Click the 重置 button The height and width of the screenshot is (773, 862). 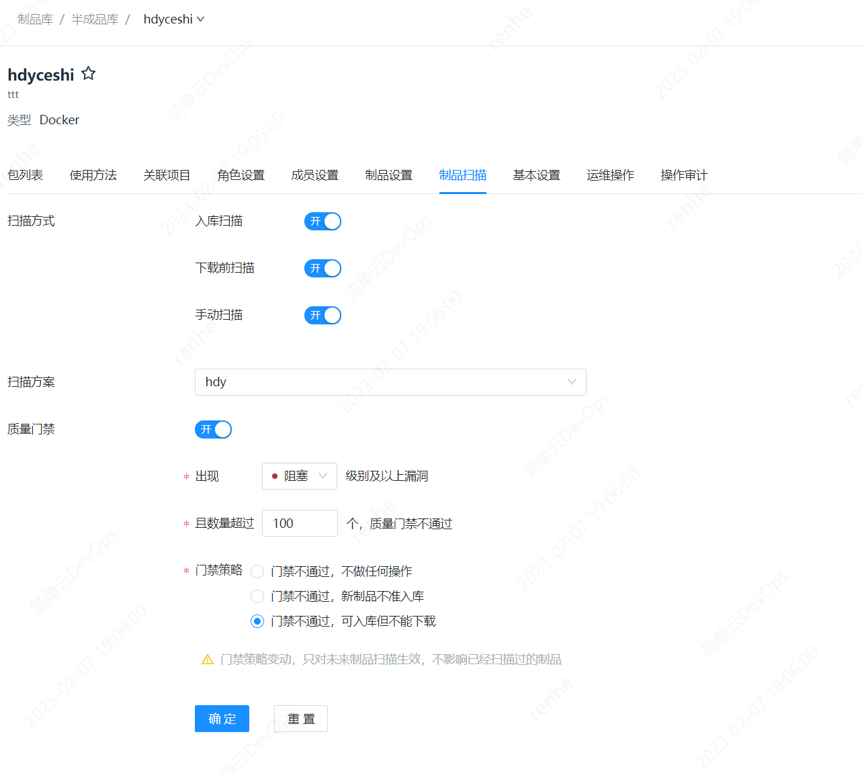coord(300,719)
